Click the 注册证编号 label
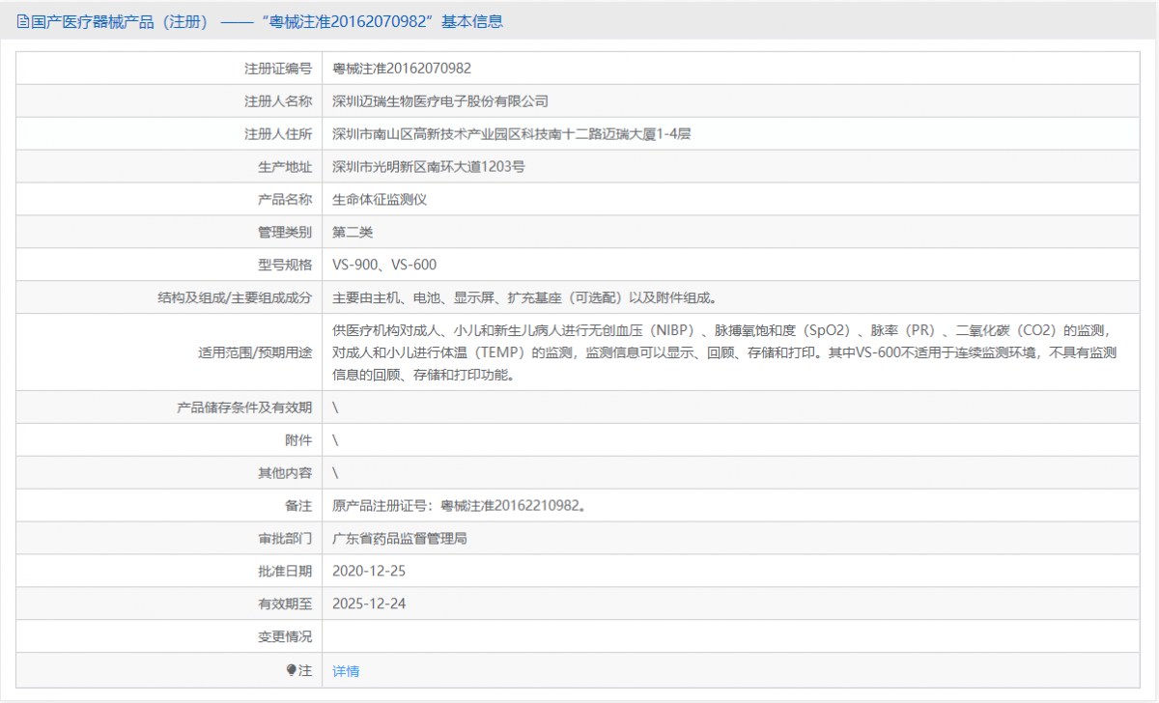 pyautogui.click(x=278, y=69)
